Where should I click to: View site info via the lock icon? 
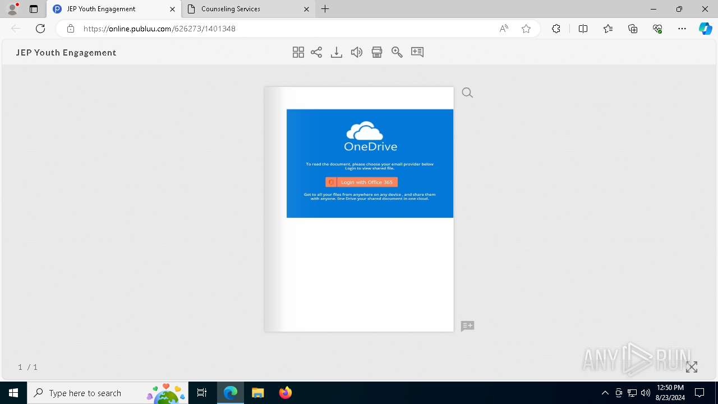(x=70, y=29)
